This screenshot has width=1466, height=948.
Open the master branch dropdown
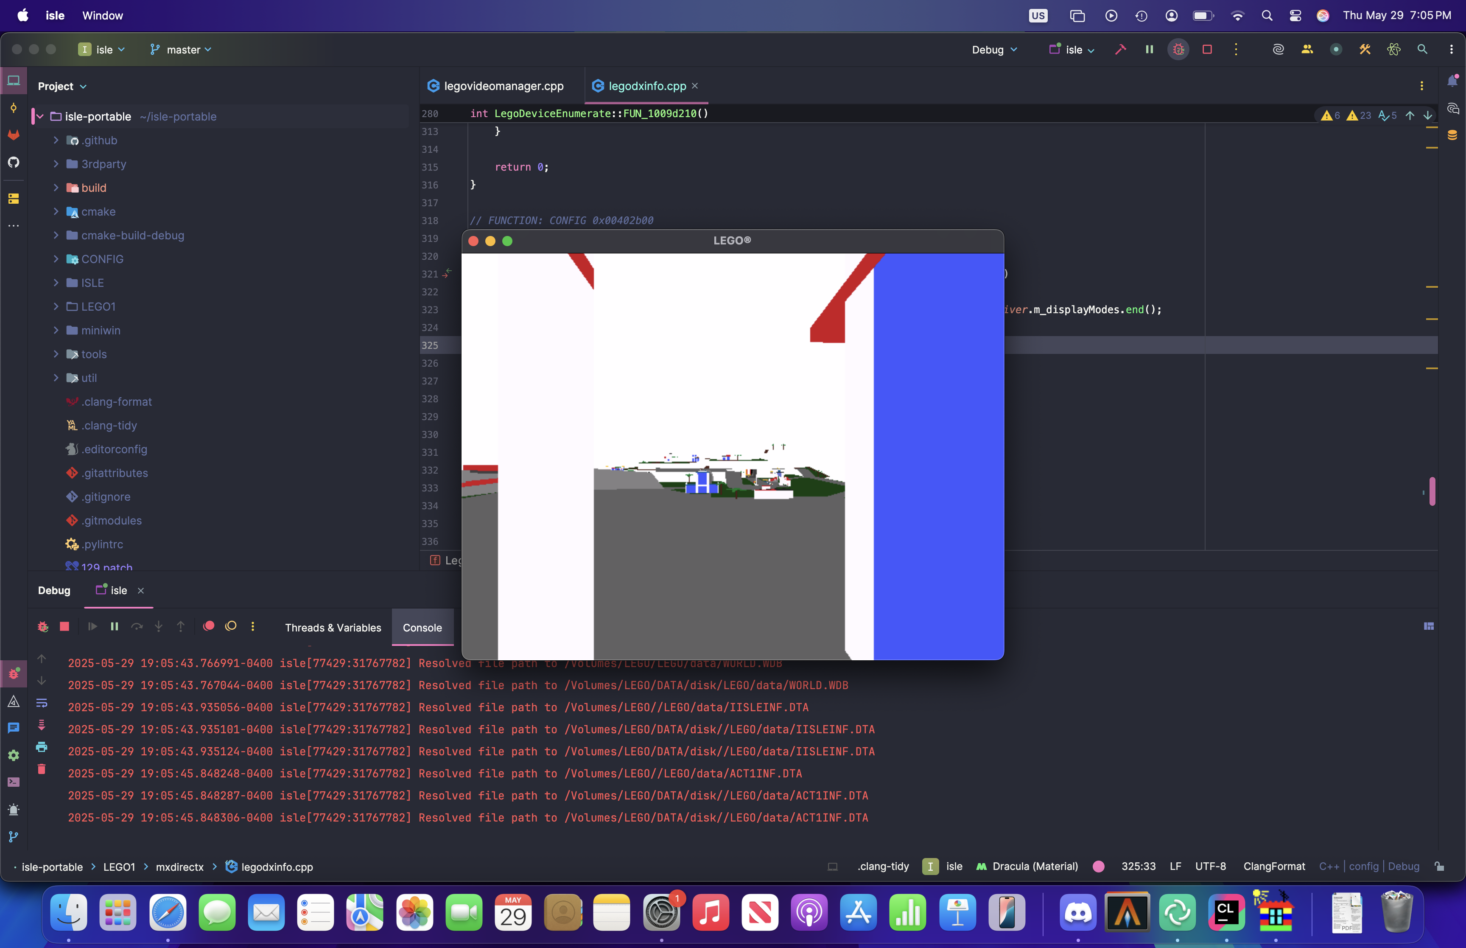pyautogui.click(x=180, y=49)
